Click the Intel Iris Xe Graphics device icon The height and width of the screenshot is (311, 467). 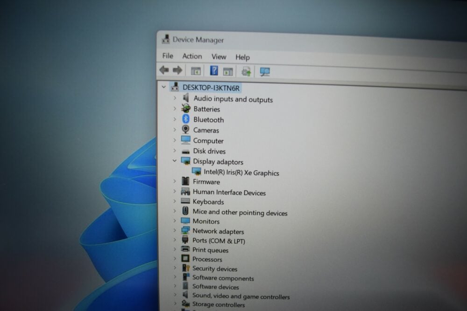click(197, 172)
